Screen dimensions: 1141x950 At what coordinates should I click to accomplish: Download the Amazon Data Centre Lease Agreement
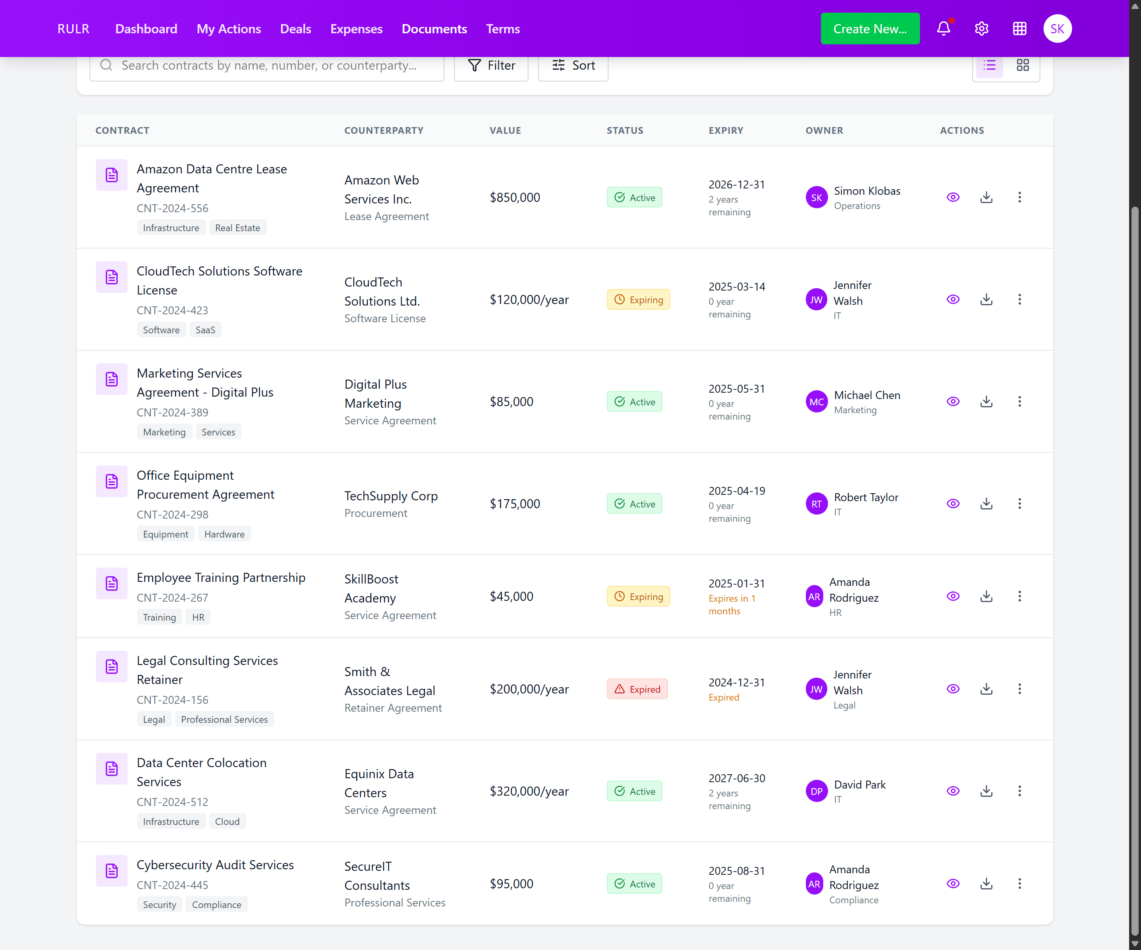click(x=986, y=197)
